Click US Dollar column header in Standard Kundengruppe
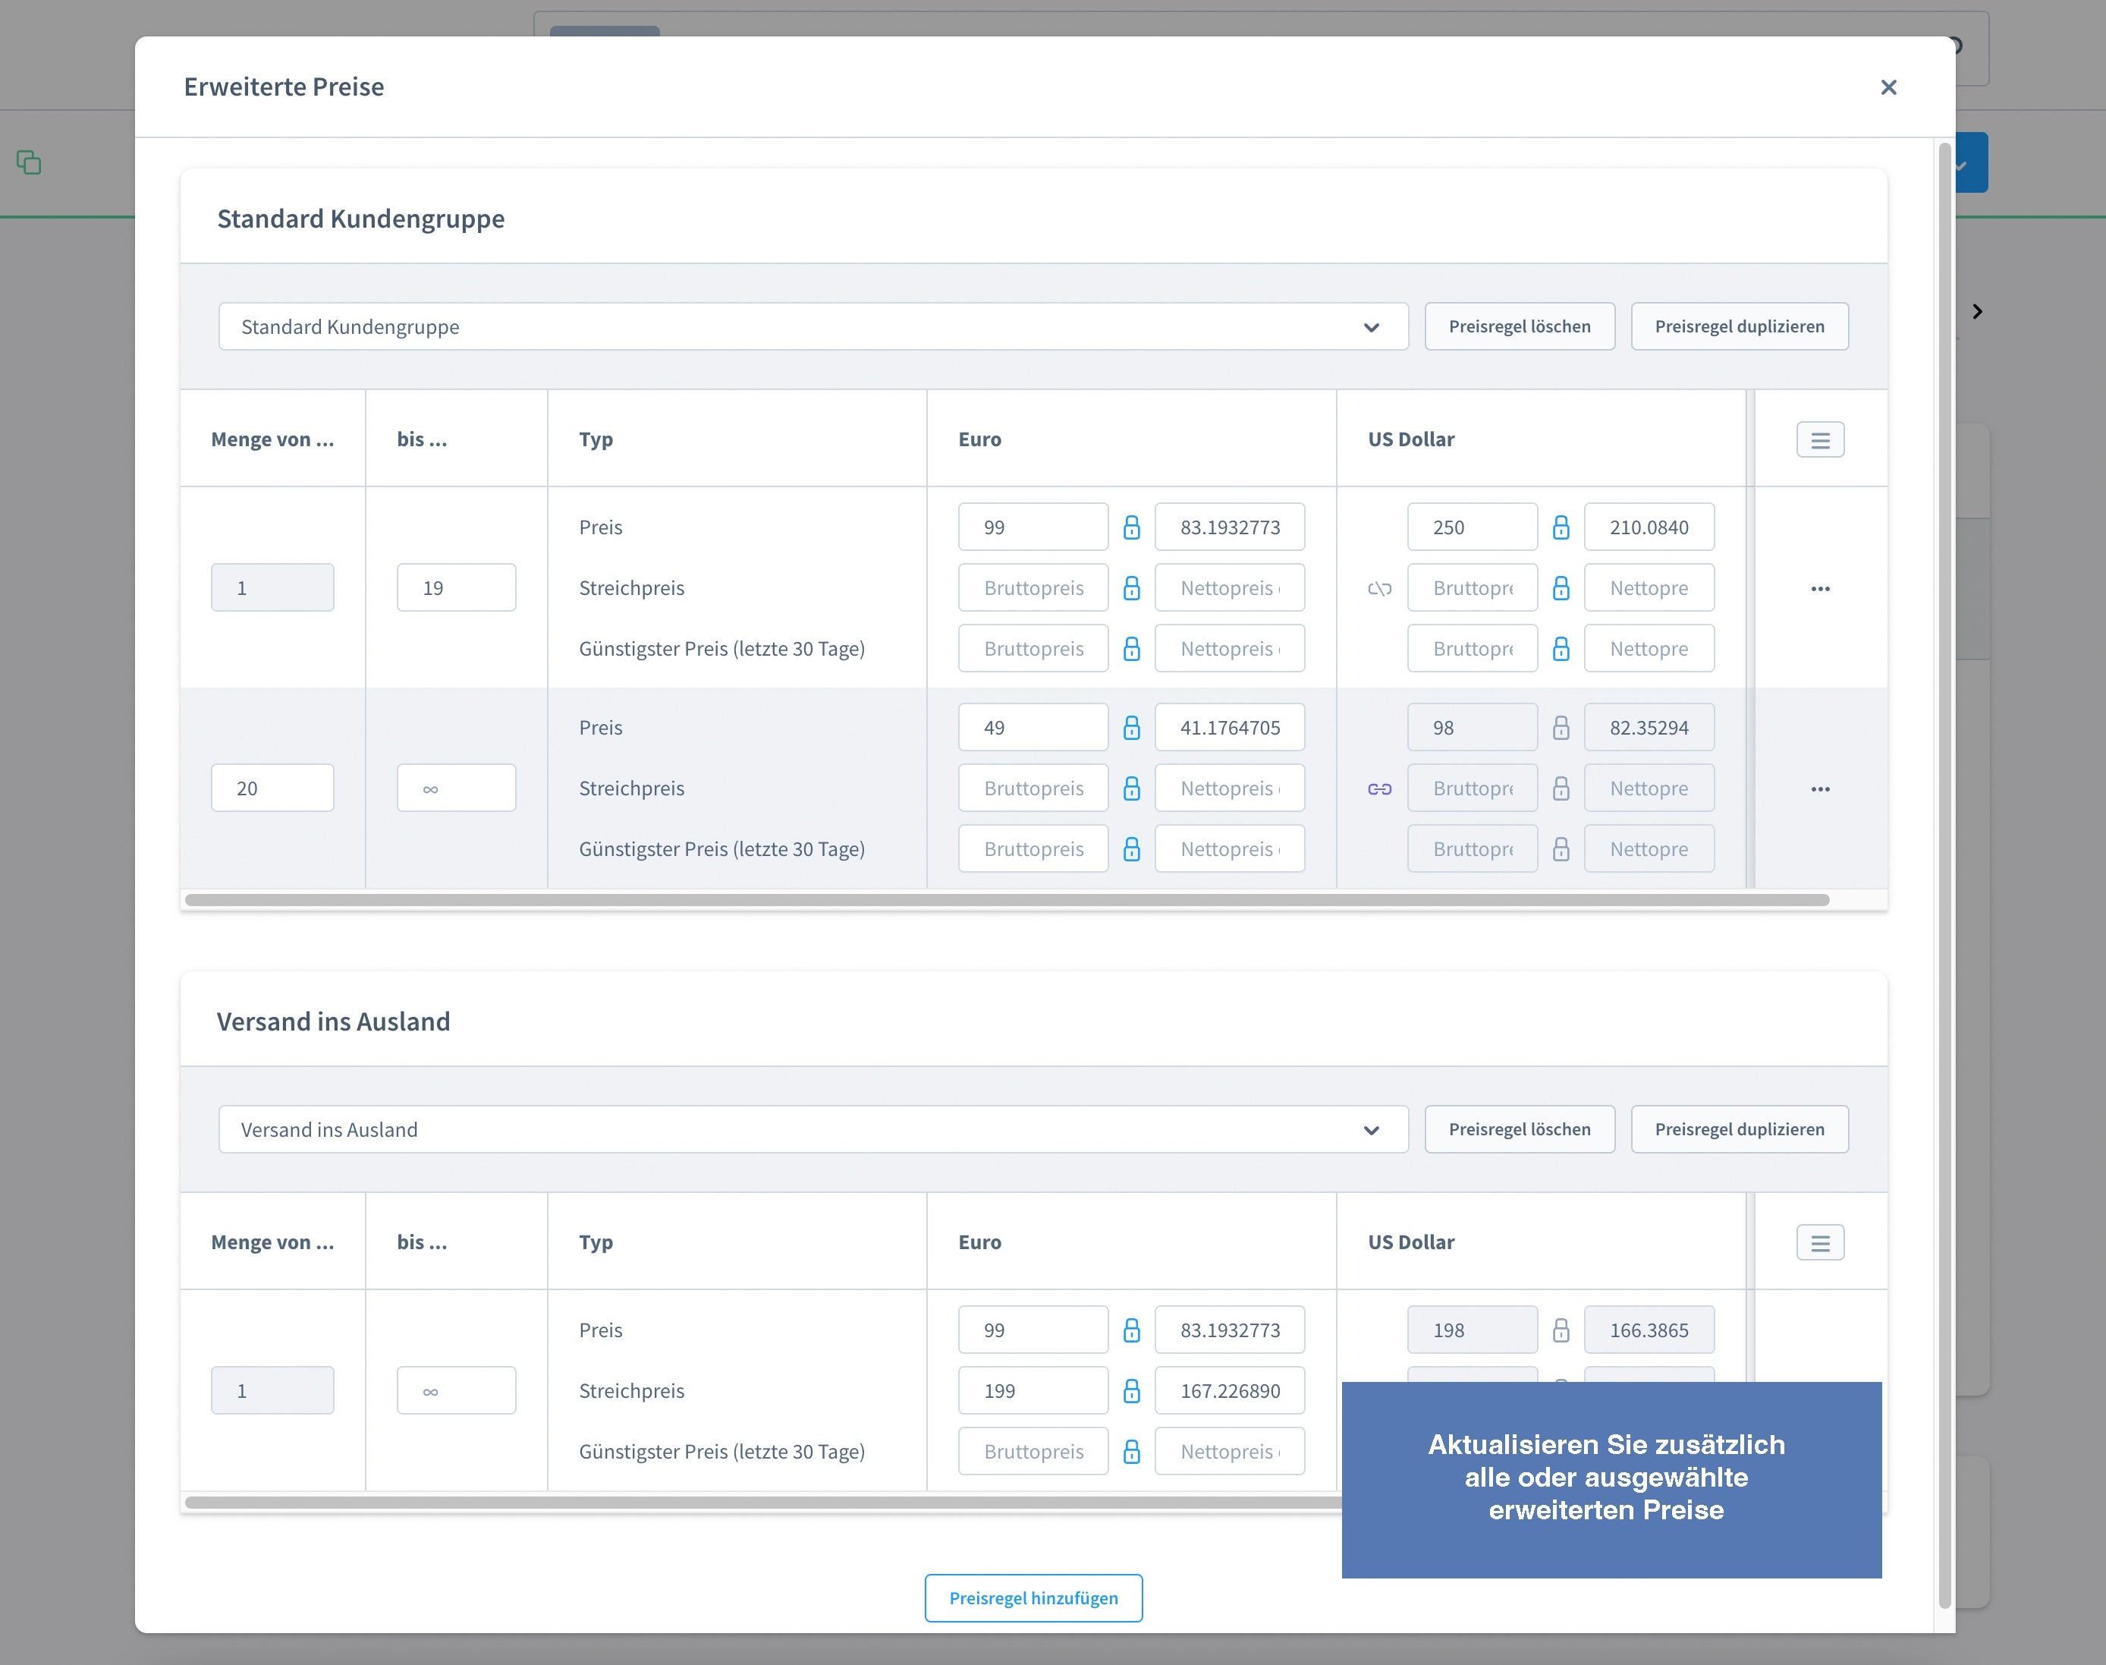This screenshot has width=2106, height=1665. click(x=1410, y=439)
